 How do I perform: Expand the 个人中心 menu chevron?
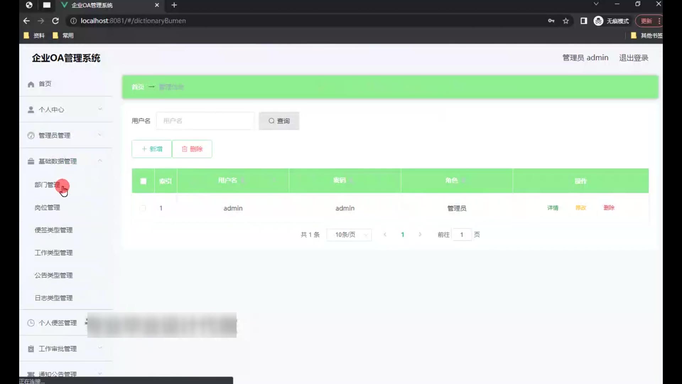[100, 109]
